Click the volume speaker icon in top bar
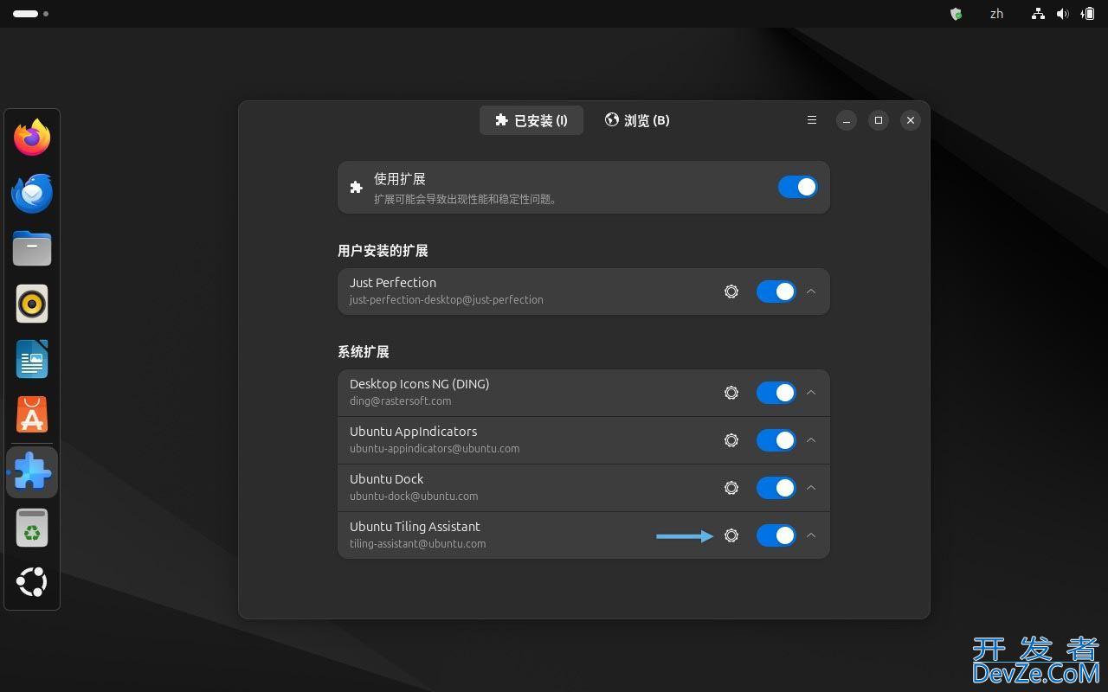The width and height of the screenshot is (1108, 692). pyautogui.click(x=1062, y=14)
